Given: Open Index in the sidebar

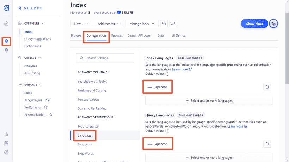Looking at the screenshot, I should pos(29,32).
